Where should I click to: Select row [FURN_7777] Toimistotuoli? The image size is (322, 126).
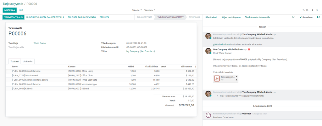tap(101, 75)
